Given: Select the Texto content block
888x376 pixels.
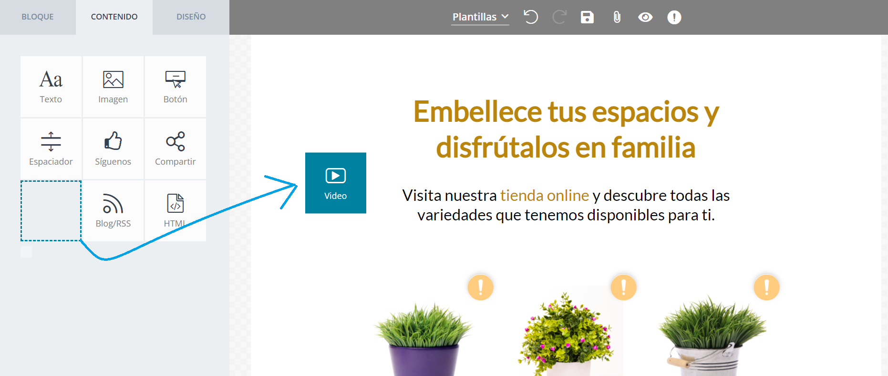Looking at the screenshot, I should 51,87.
